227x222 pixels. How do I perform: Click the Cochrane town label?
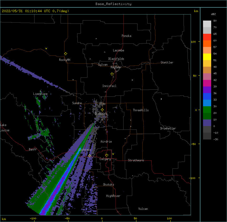pyautogui.click(x=85, y=150)
